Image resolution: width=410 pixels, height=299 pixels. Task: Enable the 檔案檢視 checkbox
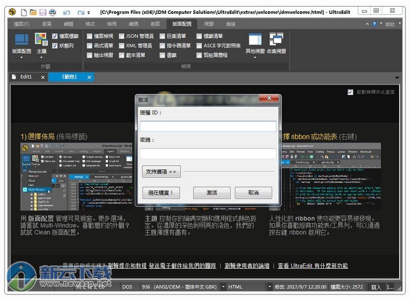(90, 36)
